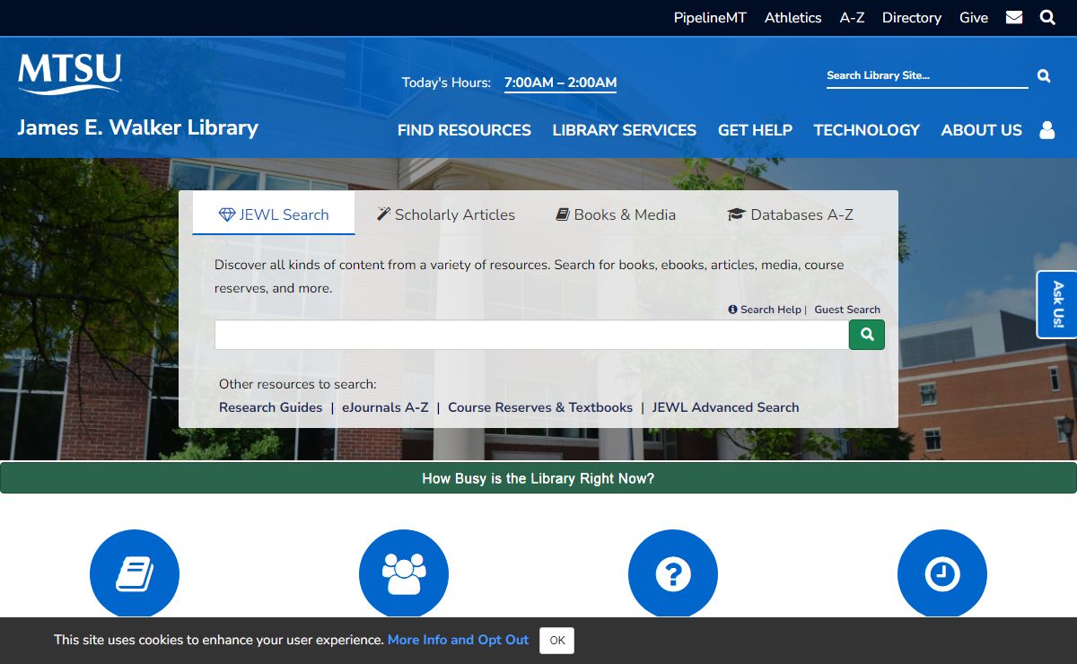Click the Guest Search link
The width and height of the screenshot is (1077, 664).
click(847, 310)
